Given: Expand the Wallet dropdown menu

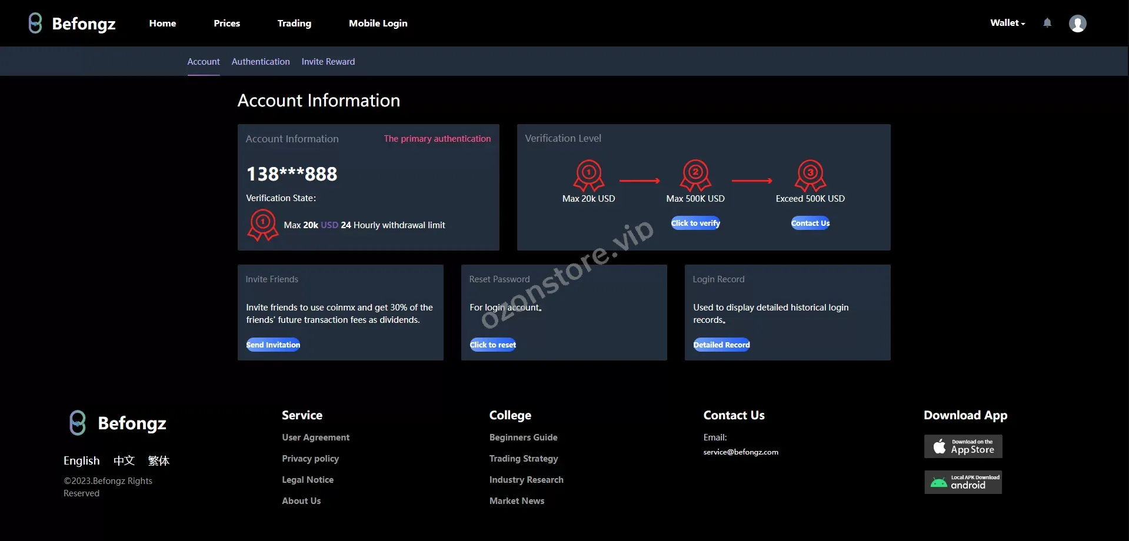Looking at the screenshot, I should tap(1007, 23).
